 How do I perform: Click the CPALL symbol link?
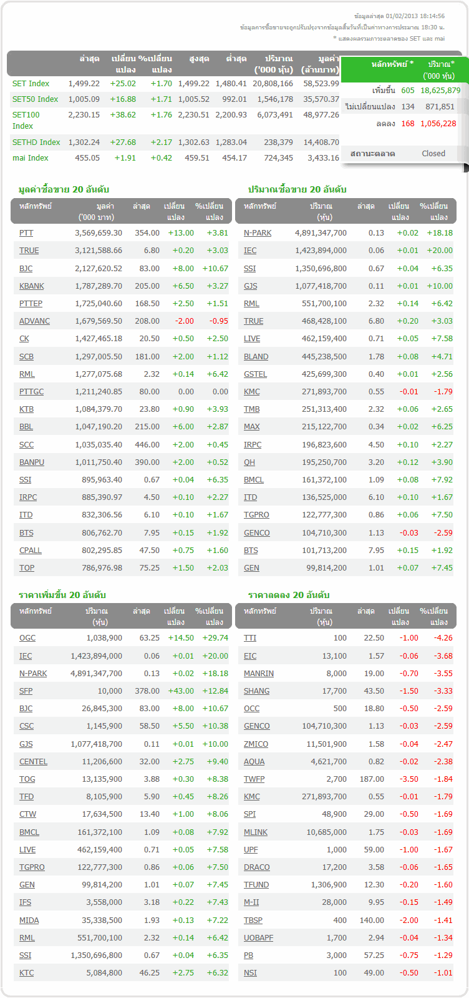pyautogui.click(x=31, y=551)
